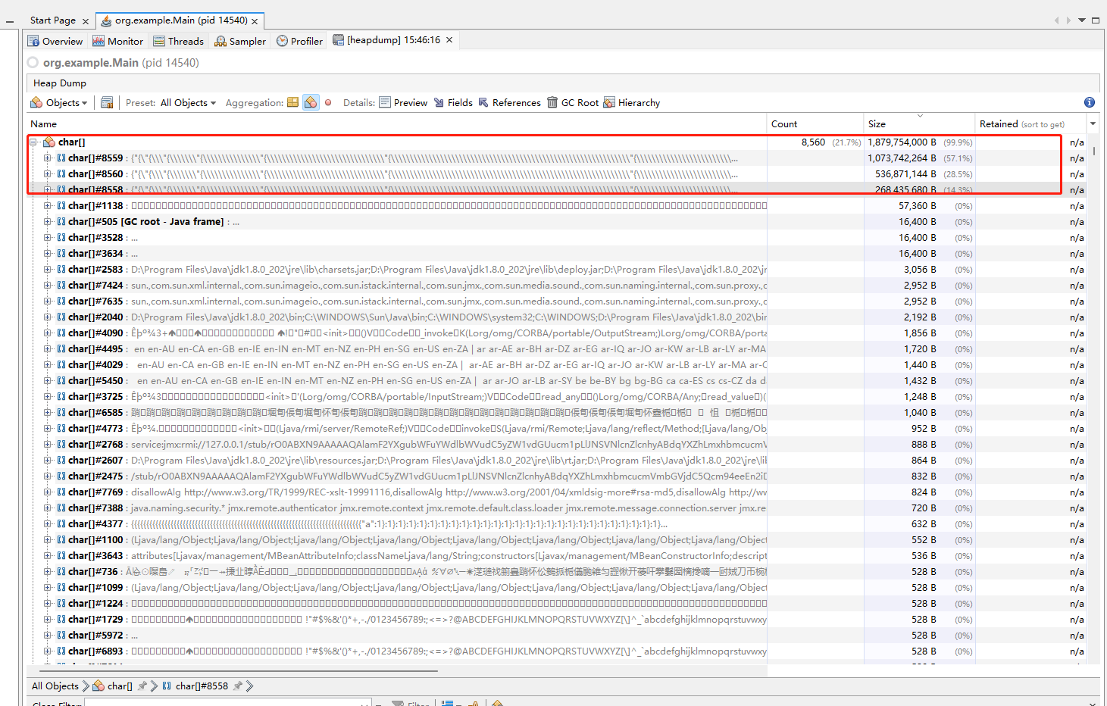Select aggregation by instances red dot
The height and width of the screenshot is (706, 1107).
pos(328,103)
